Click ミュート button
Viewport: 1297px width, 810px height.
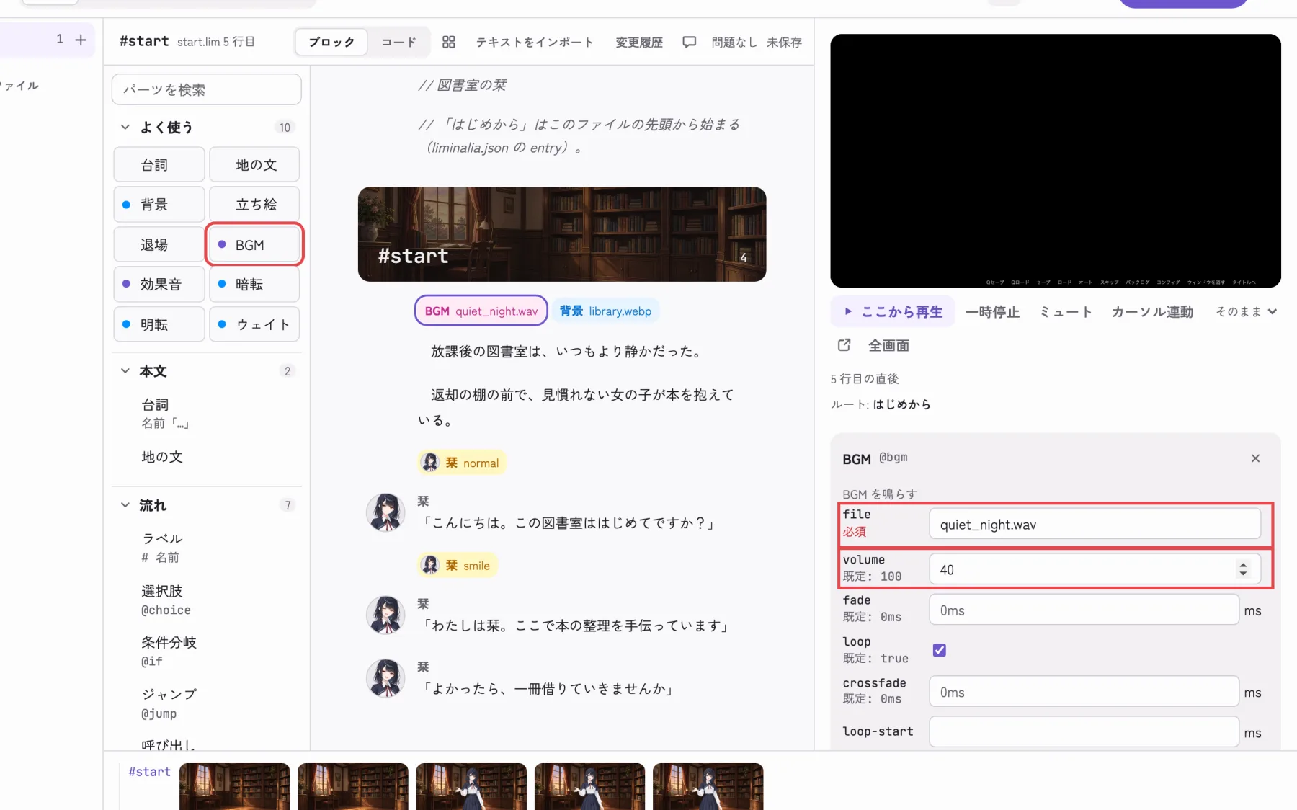pos(1066,311)
